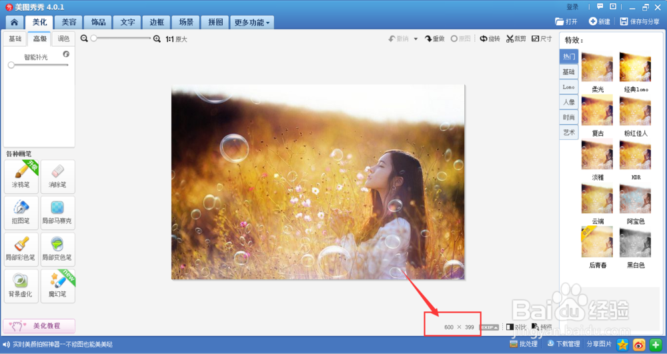Reset the 智能补光 smart fill light icon
This screenshot has height=354, width=667.
click(66, 54)
